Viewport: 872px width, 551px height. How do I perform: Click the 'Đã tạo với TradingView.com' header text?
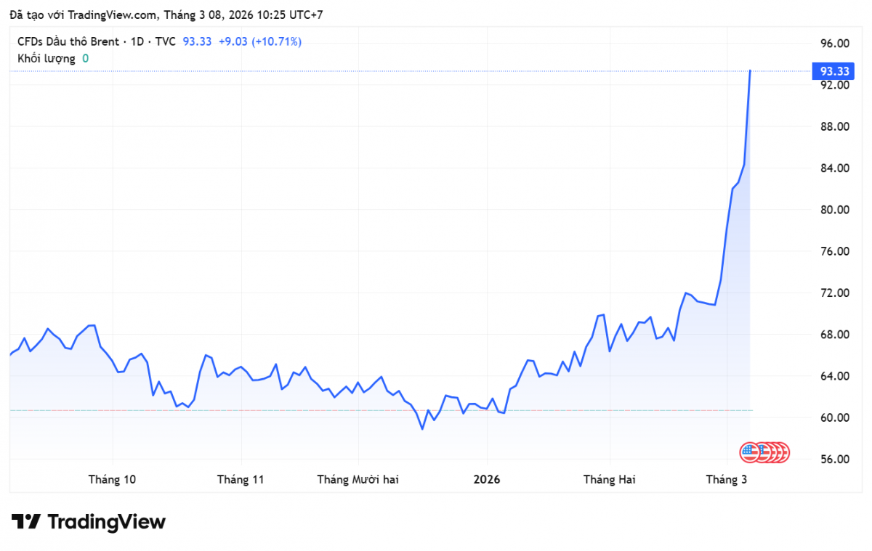click(80, 15)
